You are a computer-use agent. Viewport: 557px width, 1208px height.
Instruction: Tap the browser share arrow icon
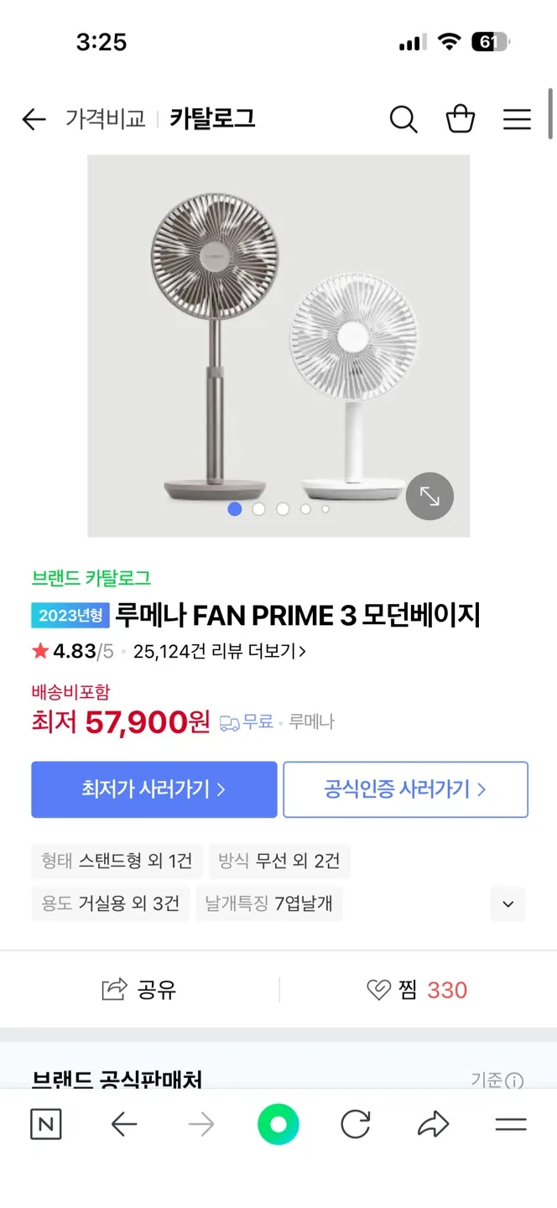point(433,1124)
